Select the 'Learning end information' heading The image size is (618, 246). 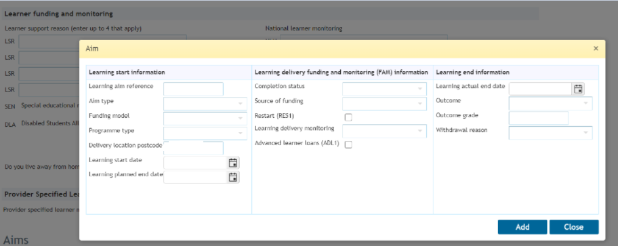click(472, 73)
